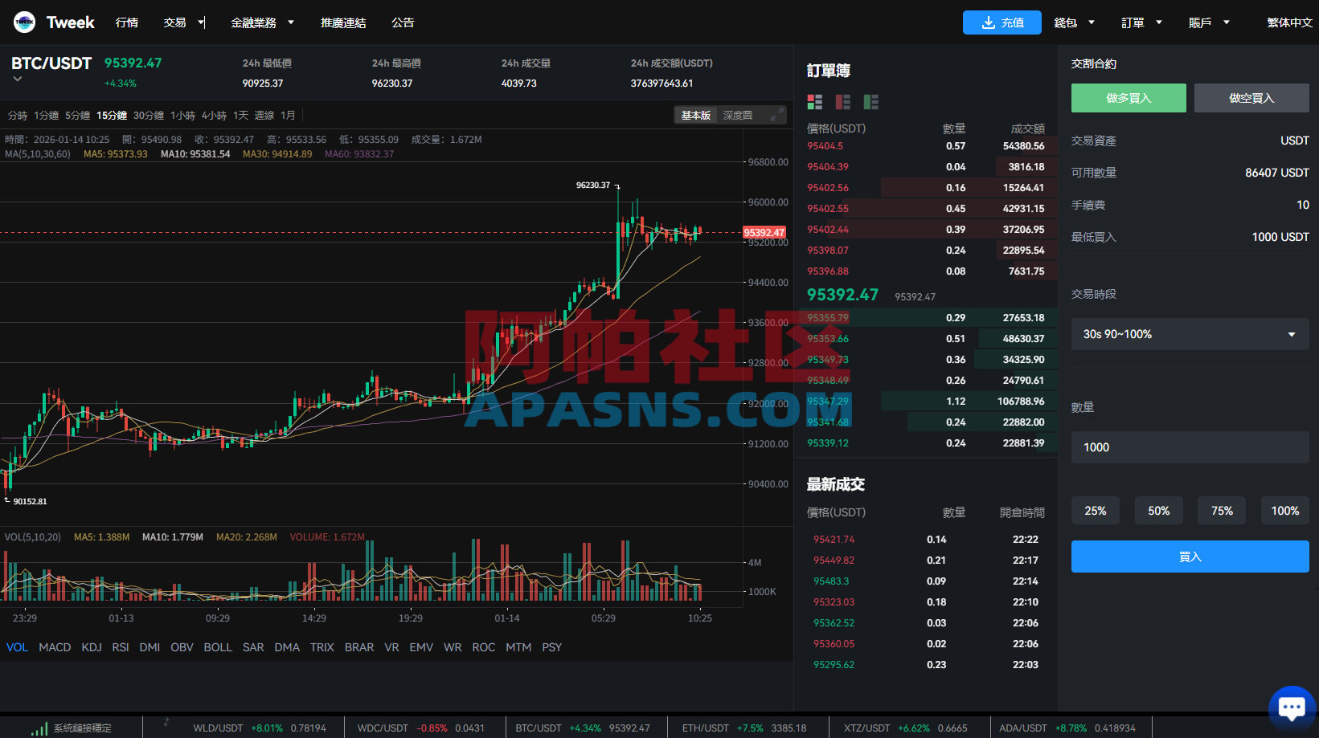
Task: Select 做多買入 long position
Action: point(1129,98)
